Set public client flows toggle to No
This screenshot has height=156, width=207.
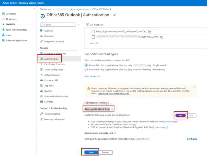click(x=192, y=115)
